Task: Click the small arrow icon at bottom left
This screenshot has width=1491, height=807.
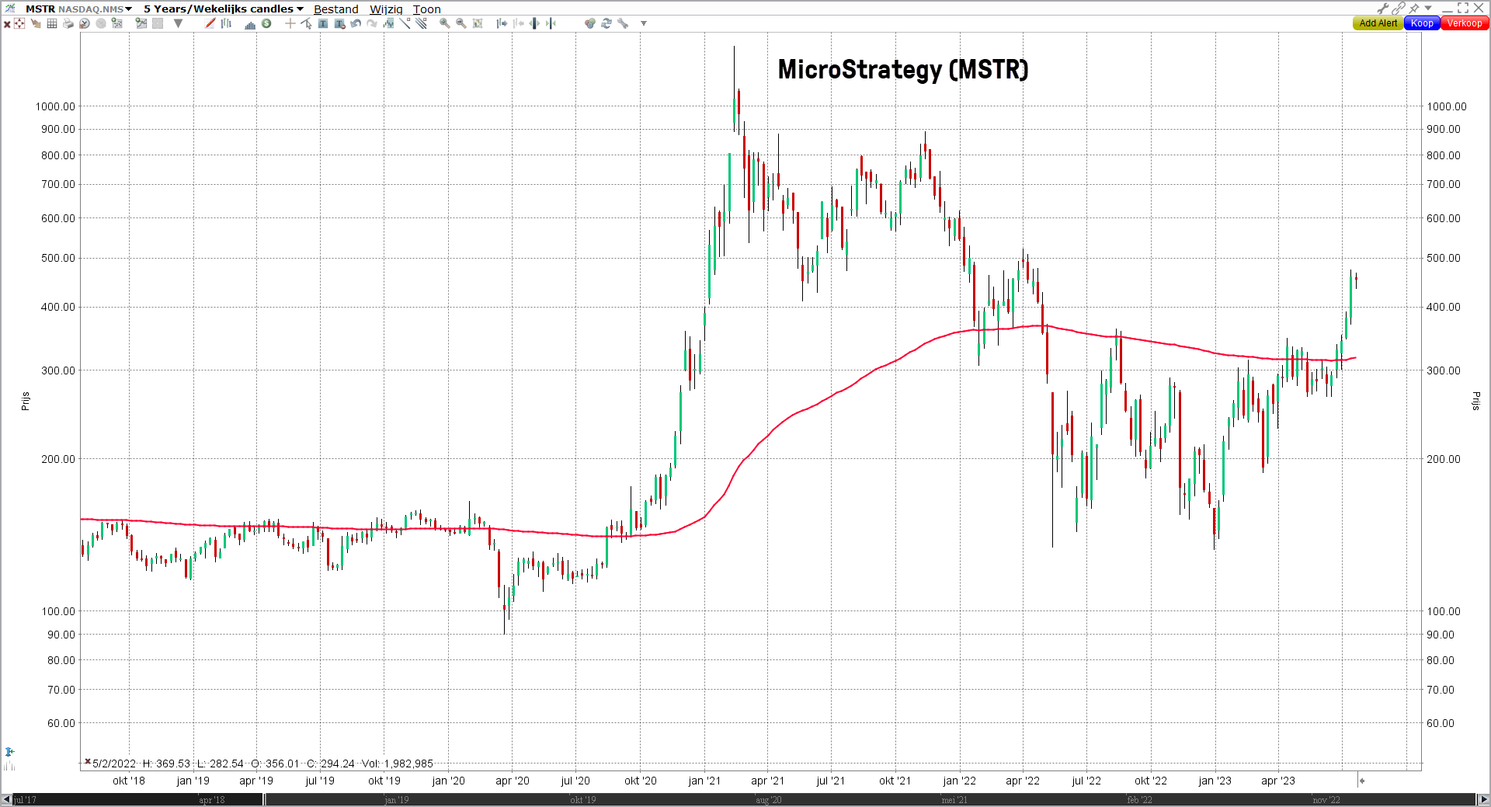Action: 9,752
